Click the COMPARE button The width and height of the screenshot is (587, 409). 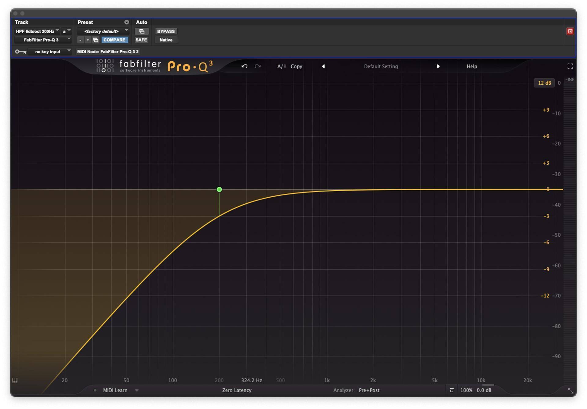click(x=115, y=40)
